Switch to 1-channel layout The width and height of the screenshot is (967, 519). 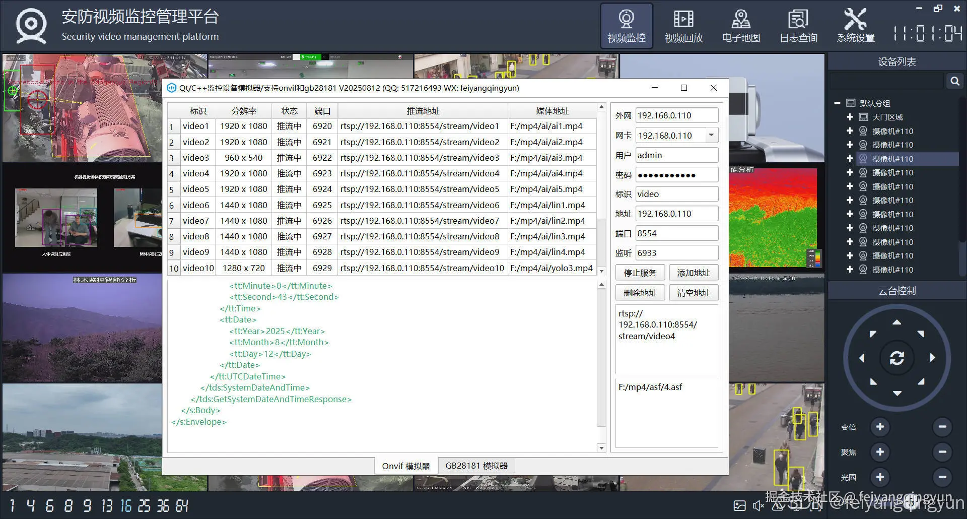(x=12, y=505)
